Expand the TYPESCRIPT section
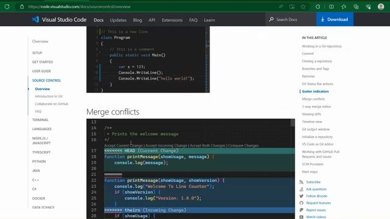390x219 pixels. click(x=41, y=153)
